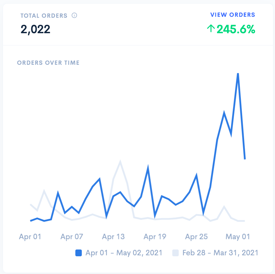Click the light gray legend color square

[175, 253]
